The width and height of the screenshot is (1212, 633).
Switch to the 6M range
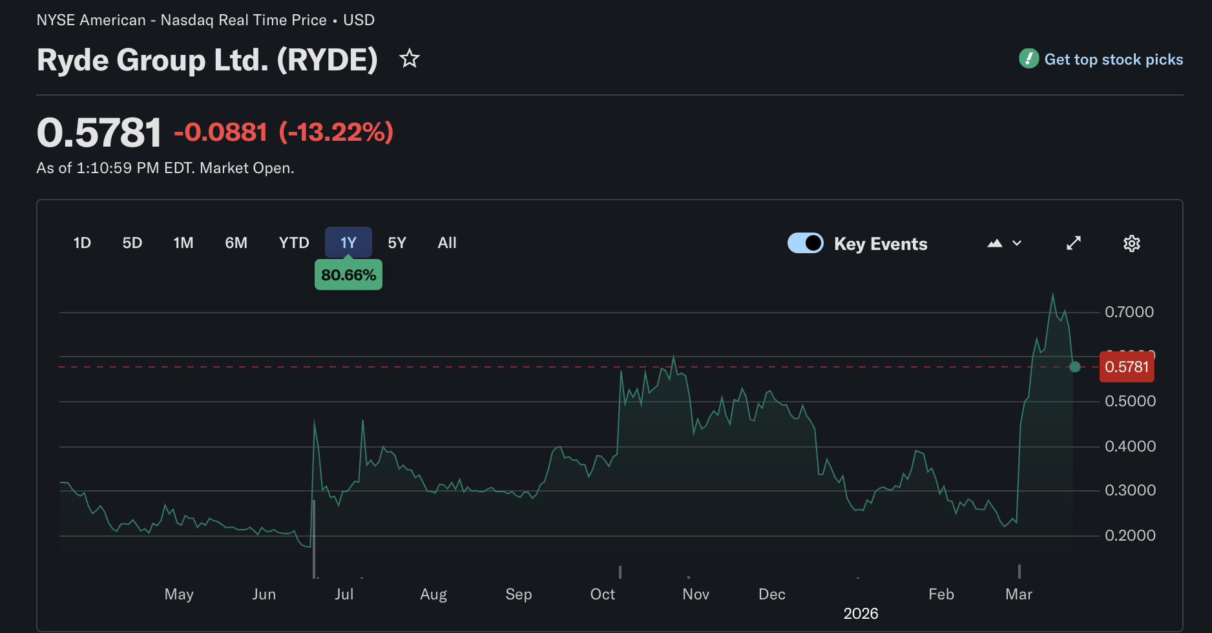click(x=236, y=242)
